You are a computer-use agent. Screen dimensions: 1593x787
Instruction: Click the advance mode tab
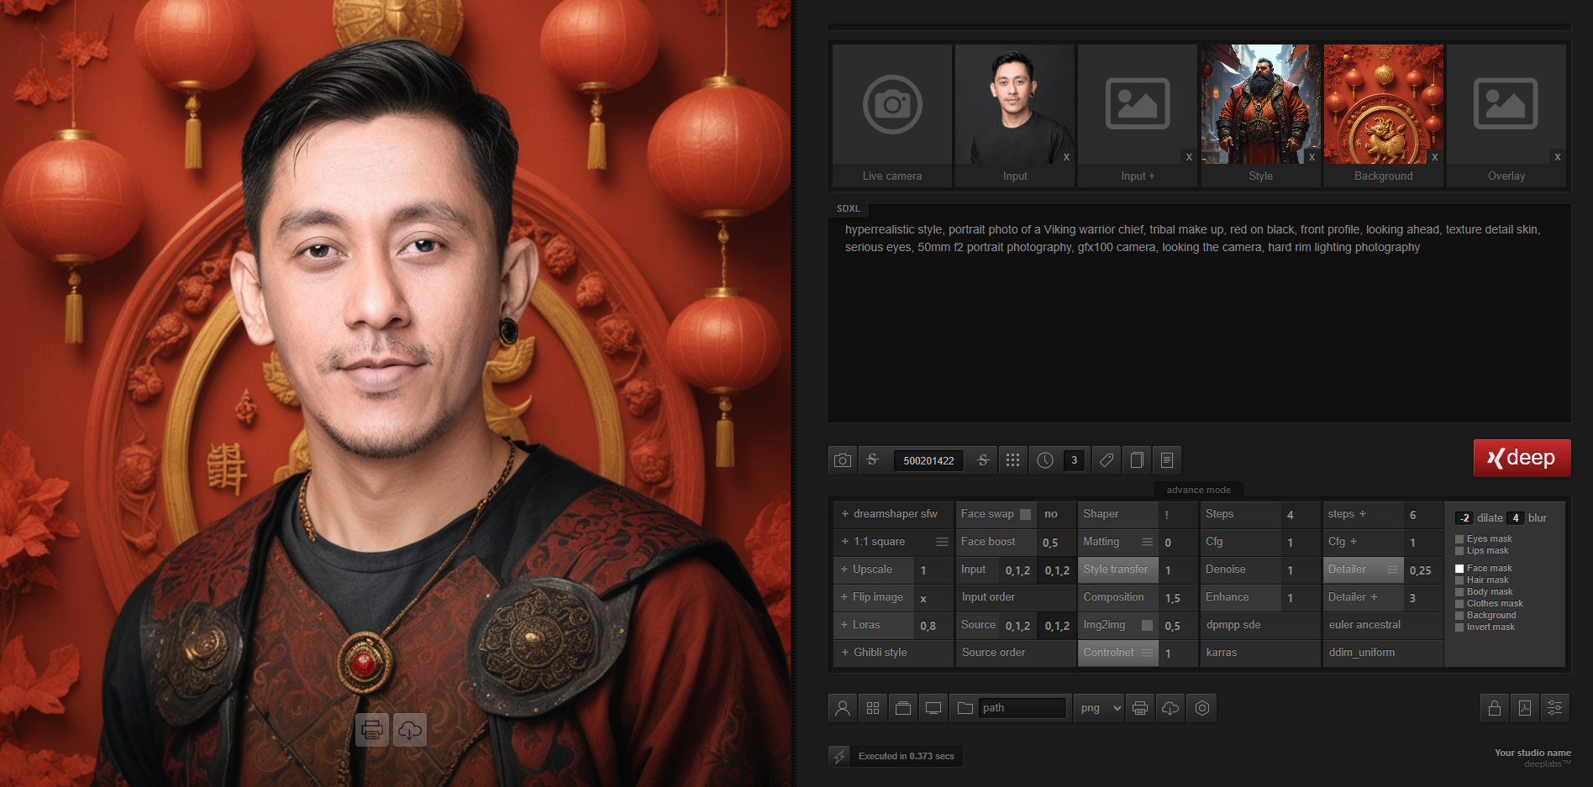[x=1199, y=490]
